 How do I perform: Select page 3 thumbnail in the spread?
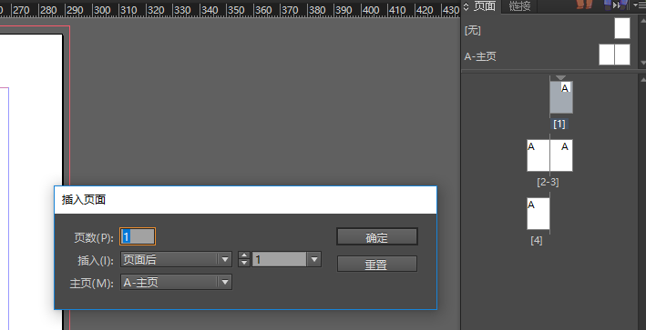coord(561,155)
